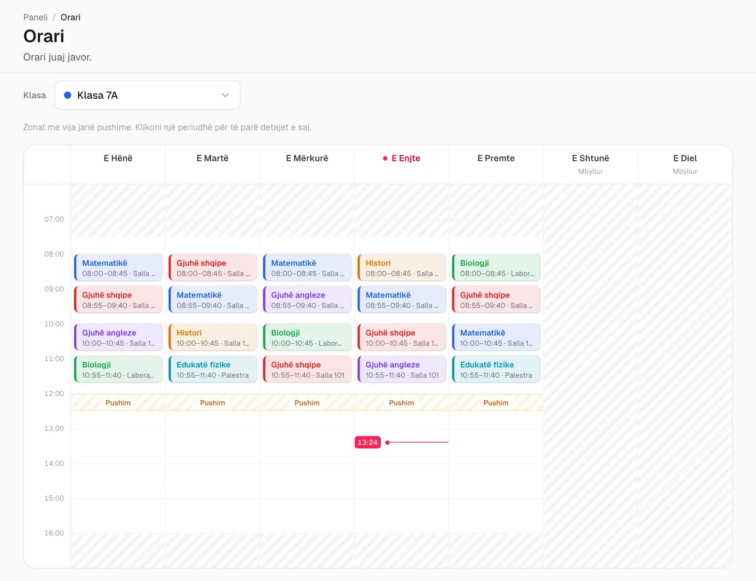756x581 pixels.
Task: Click the 08:00 time label
Action: (54, 254)
